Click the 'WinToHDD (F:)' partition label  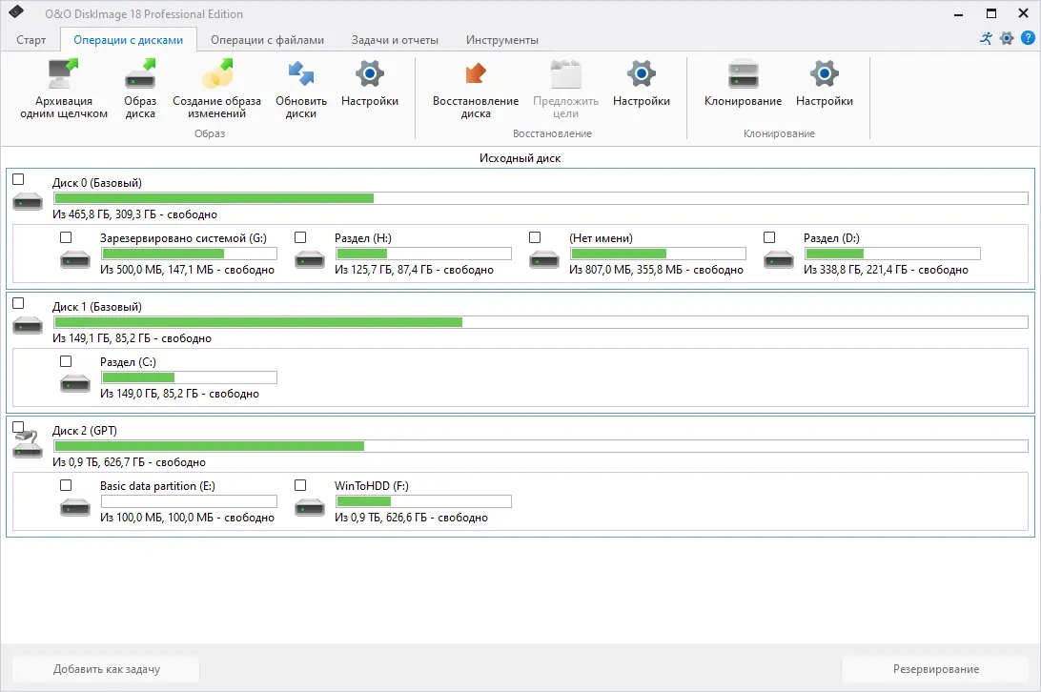point(372,485)
